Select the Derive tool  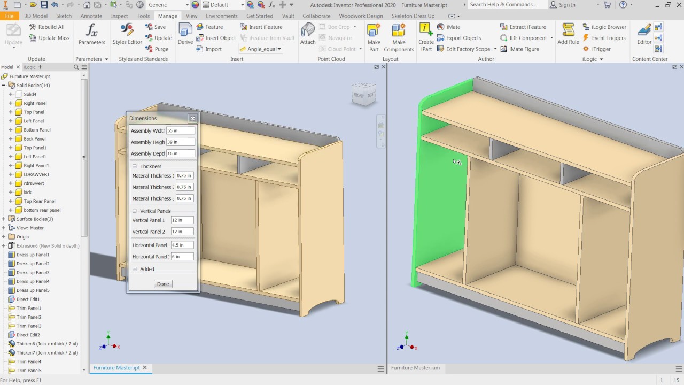coord(185,34)
